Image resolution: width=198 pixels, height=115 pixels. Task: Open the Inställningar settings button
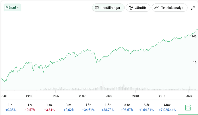coord(108,8)
